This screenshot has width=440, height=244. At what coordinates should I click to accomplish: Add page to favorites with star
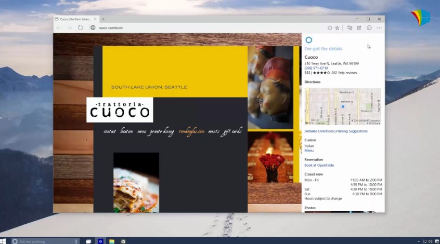tap(337, 28)
